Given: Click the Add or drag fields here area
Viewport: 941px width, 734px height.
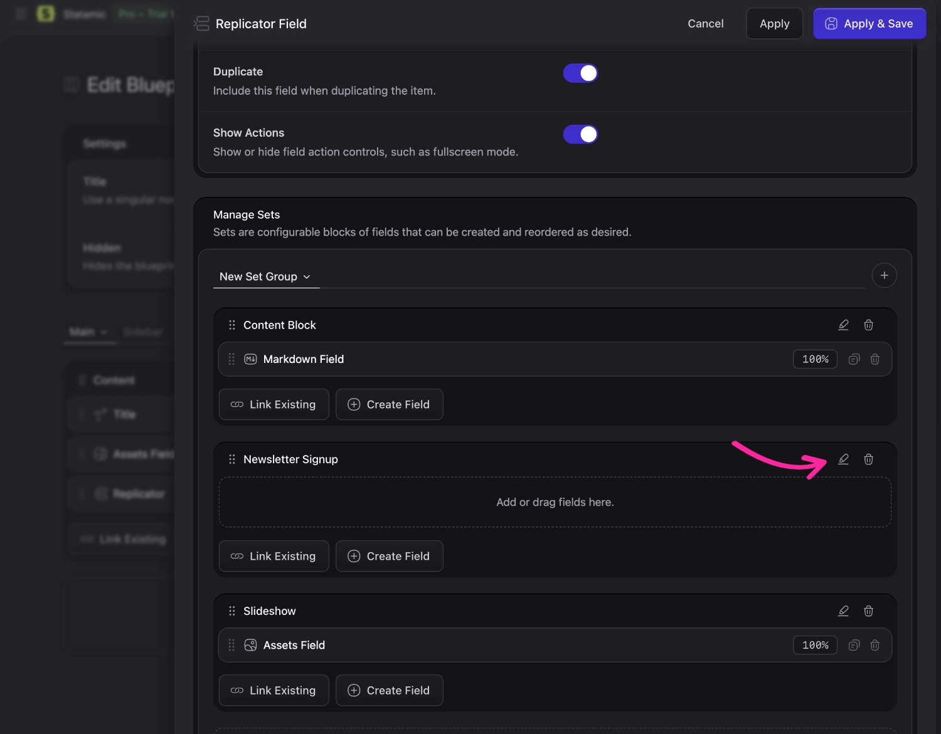Looking at the screenshot, I should click(555, 502).
